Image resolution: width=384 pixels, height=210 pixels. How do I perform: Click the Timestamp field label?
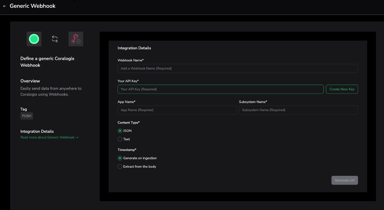coord(127,150)
